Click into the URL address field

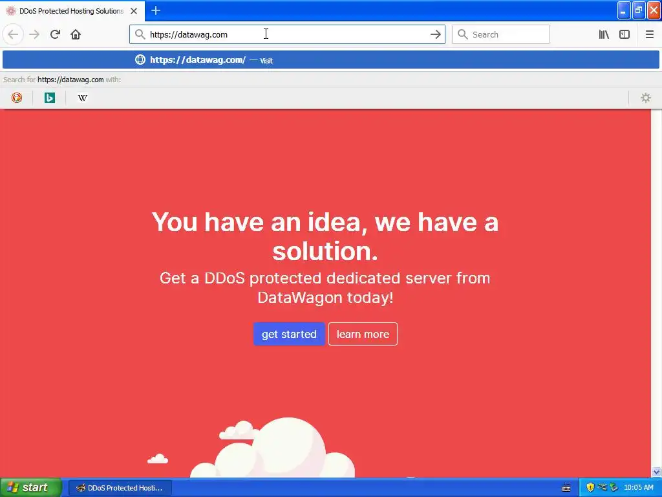click(x=287, y=35)
